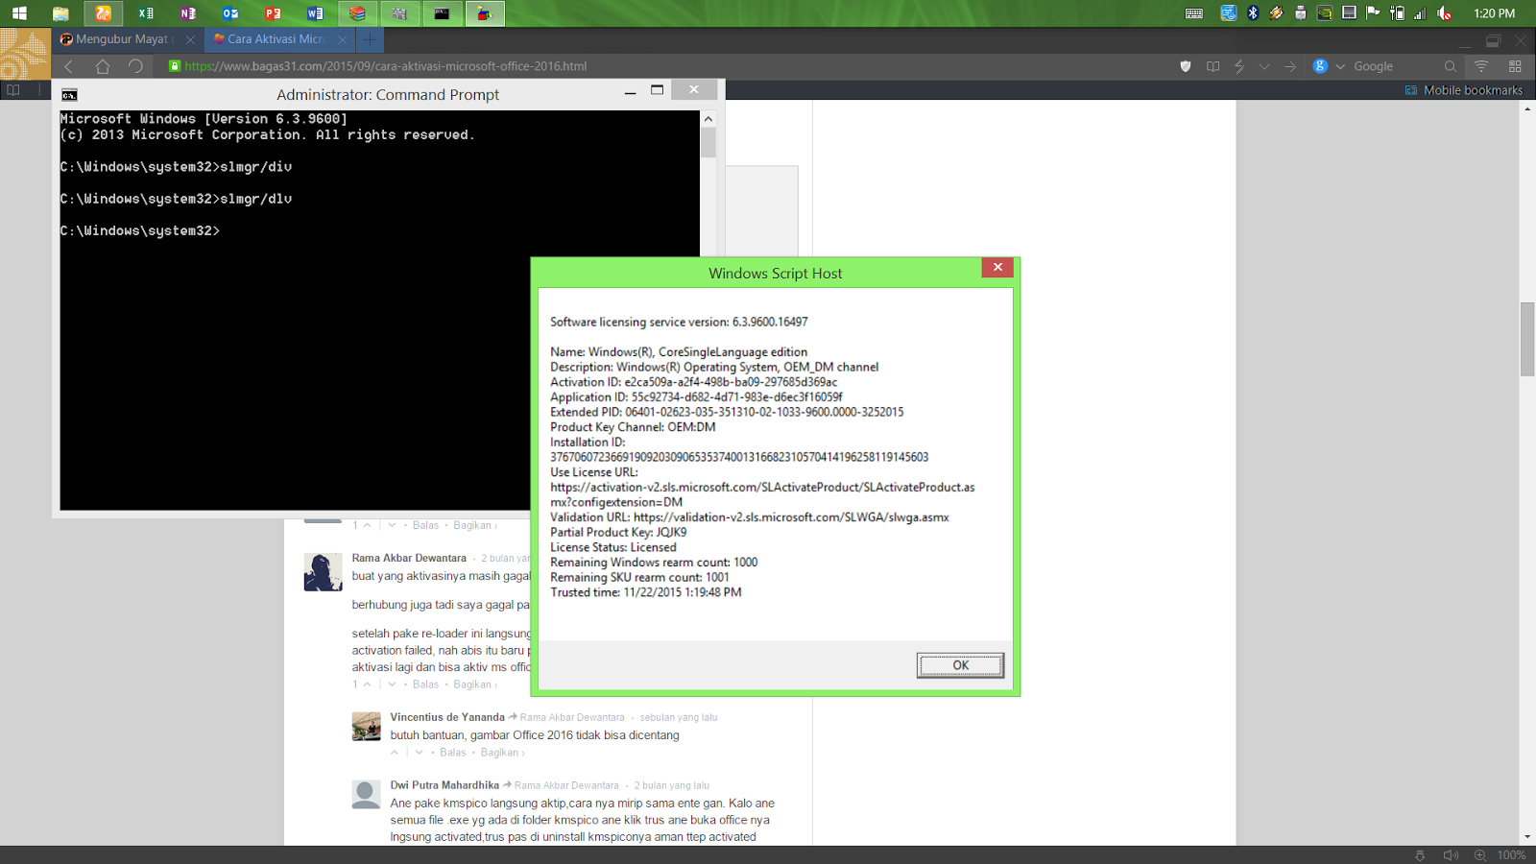Go back in UC Browser
1536x864 pixels.
(68, 66)
